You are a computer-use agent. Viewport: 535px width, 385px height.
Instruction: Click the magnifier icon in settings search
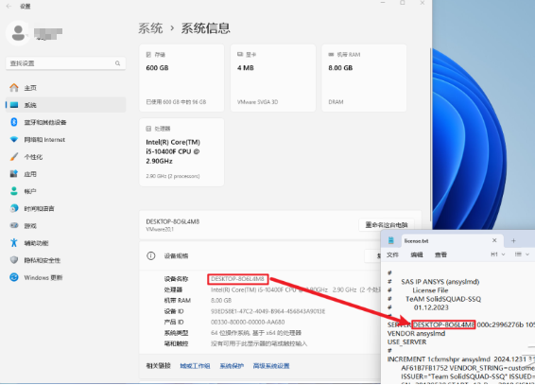(118, 63)
